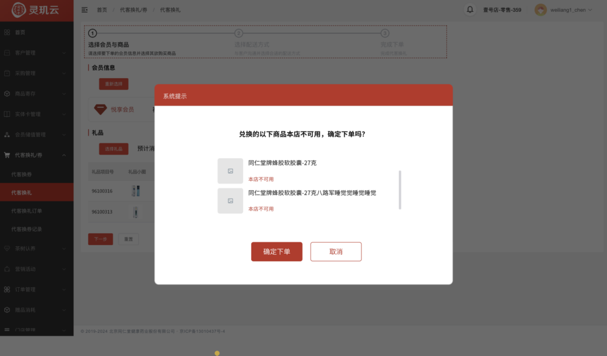Open gift thumbnail in row 96100313
Viewport: 607px width, 356px height.
point(136,212)
